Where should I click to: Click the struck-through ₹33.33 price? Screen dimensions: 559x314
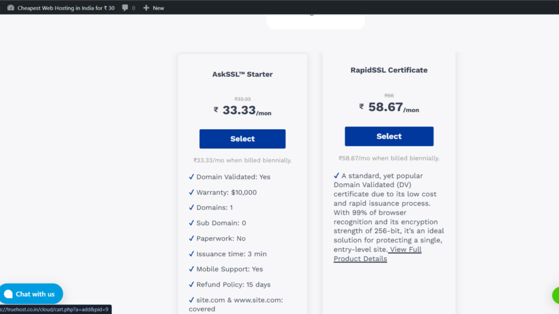click(242, 99)
